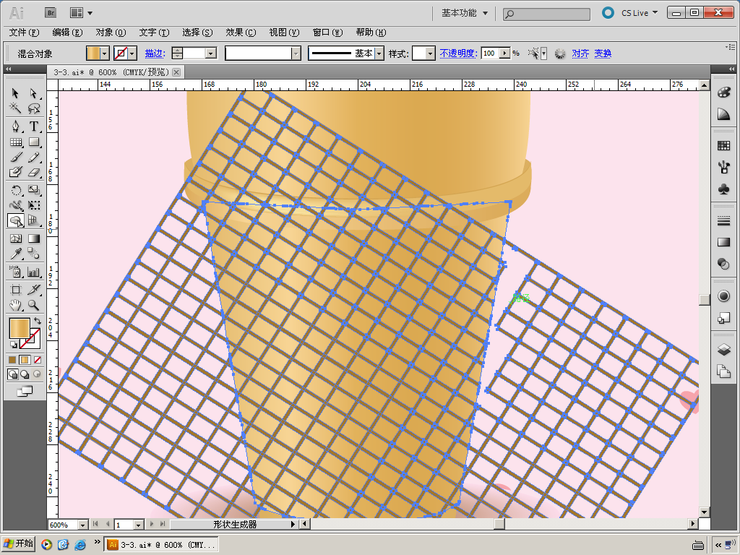Open the Swatches panel icon
Viewport: 740px width, 555px height.
tap(723, 146)
